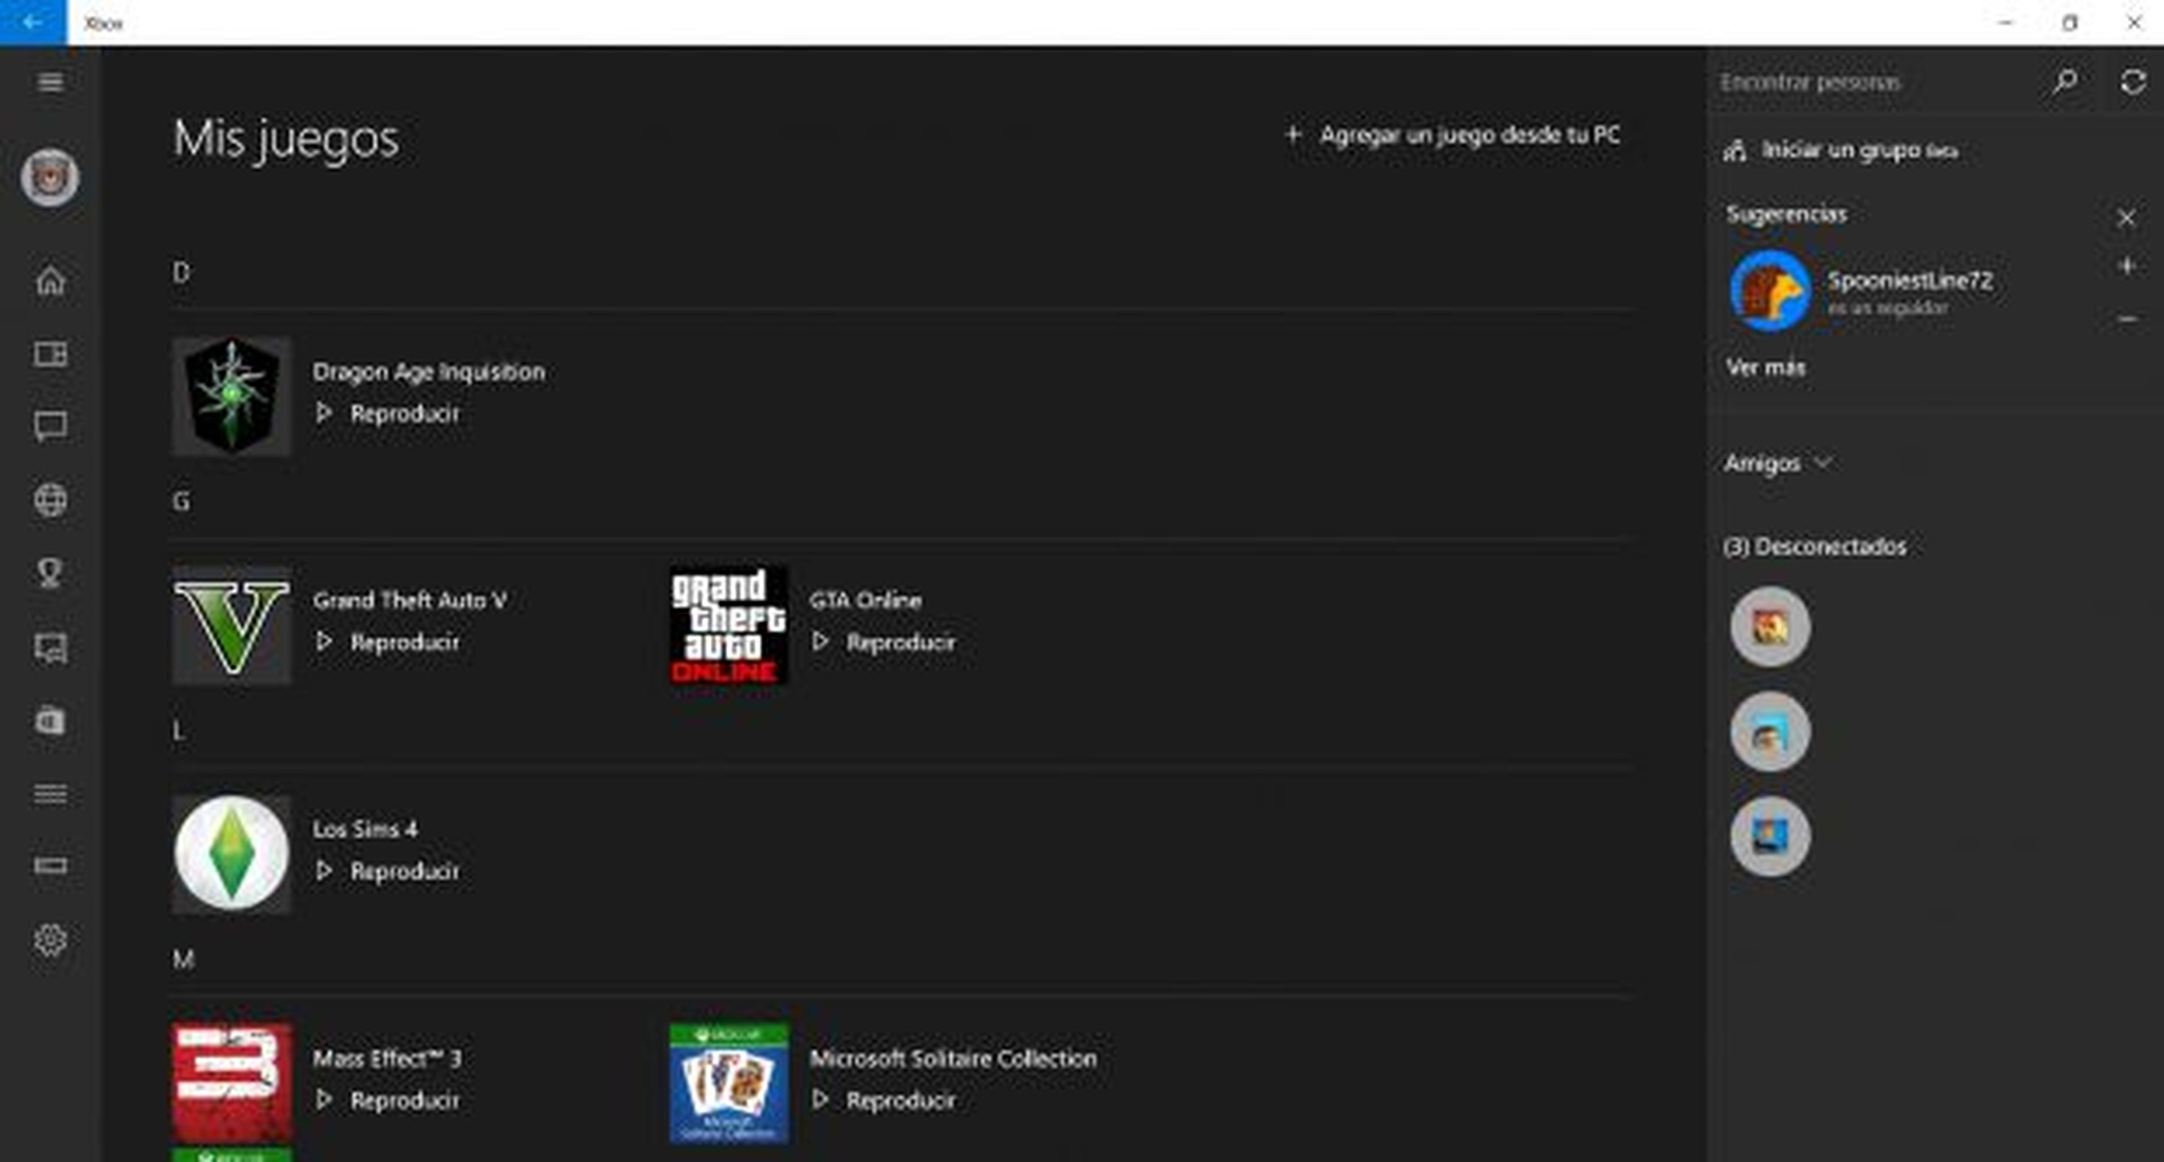Viewport: 2164px width, 1162px height.
Task: Play Dragon Age Inquisition via Reproducir
Action: pyautogui.click(x=388, y=414)
